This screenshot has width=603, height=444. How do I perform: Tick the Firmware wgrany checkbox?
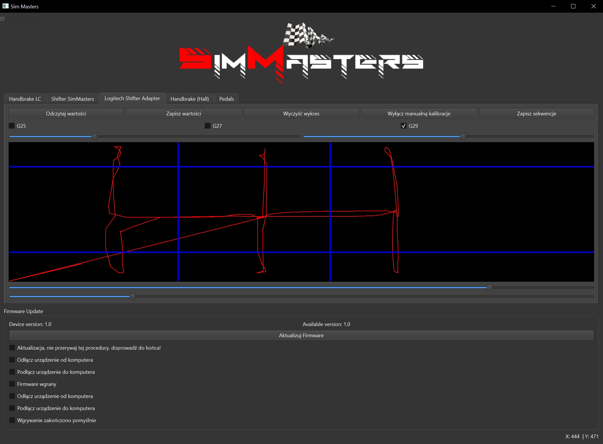[x=12, y=384]
